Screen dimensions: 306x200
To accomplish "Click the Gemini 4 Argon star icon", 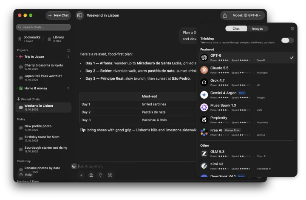I will coord(204,95).
